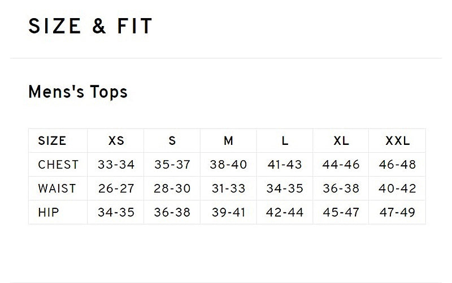Select the S size column header
The height and width of the screenshot is (283, 452).
(x=172, y=141)
